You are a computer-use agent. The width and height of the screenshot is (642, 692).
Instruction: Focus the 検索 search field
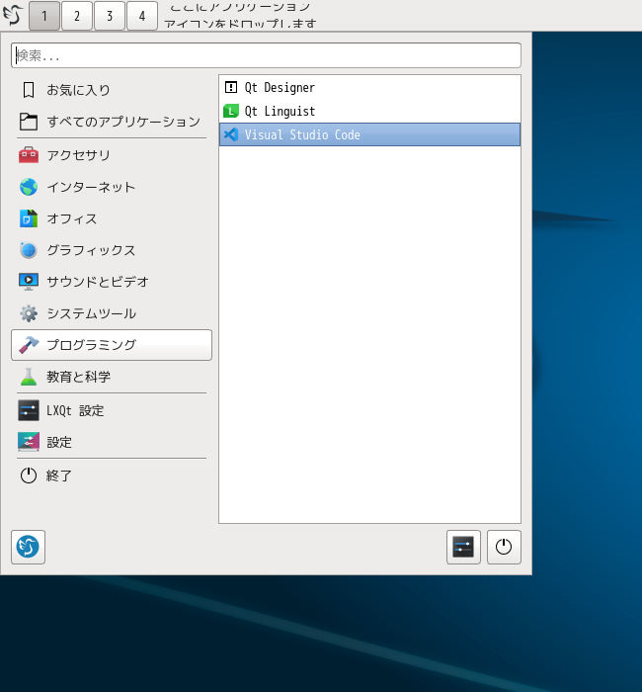[266, 55]
